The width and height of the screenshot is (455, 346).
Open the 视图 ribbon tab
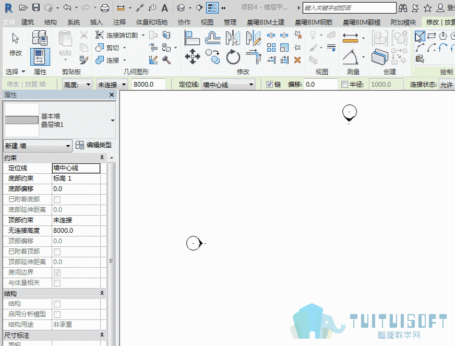click(207, 22)
